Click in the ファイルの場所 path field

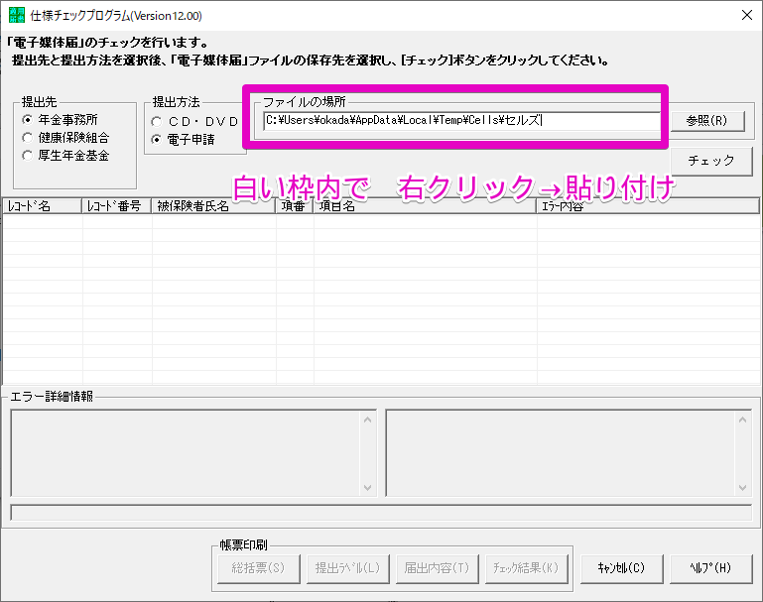tap(461, 121)
